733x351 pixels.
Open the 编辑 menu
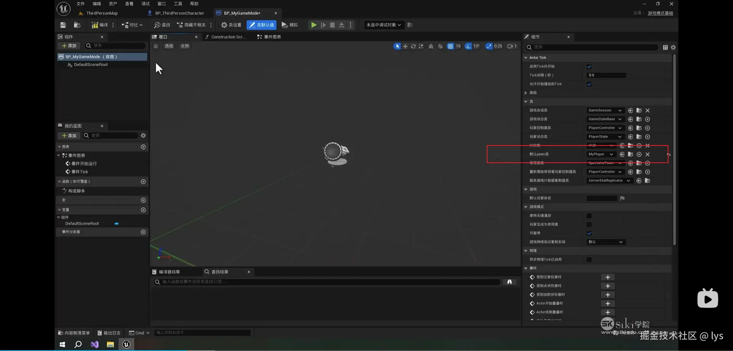point(97,4)
